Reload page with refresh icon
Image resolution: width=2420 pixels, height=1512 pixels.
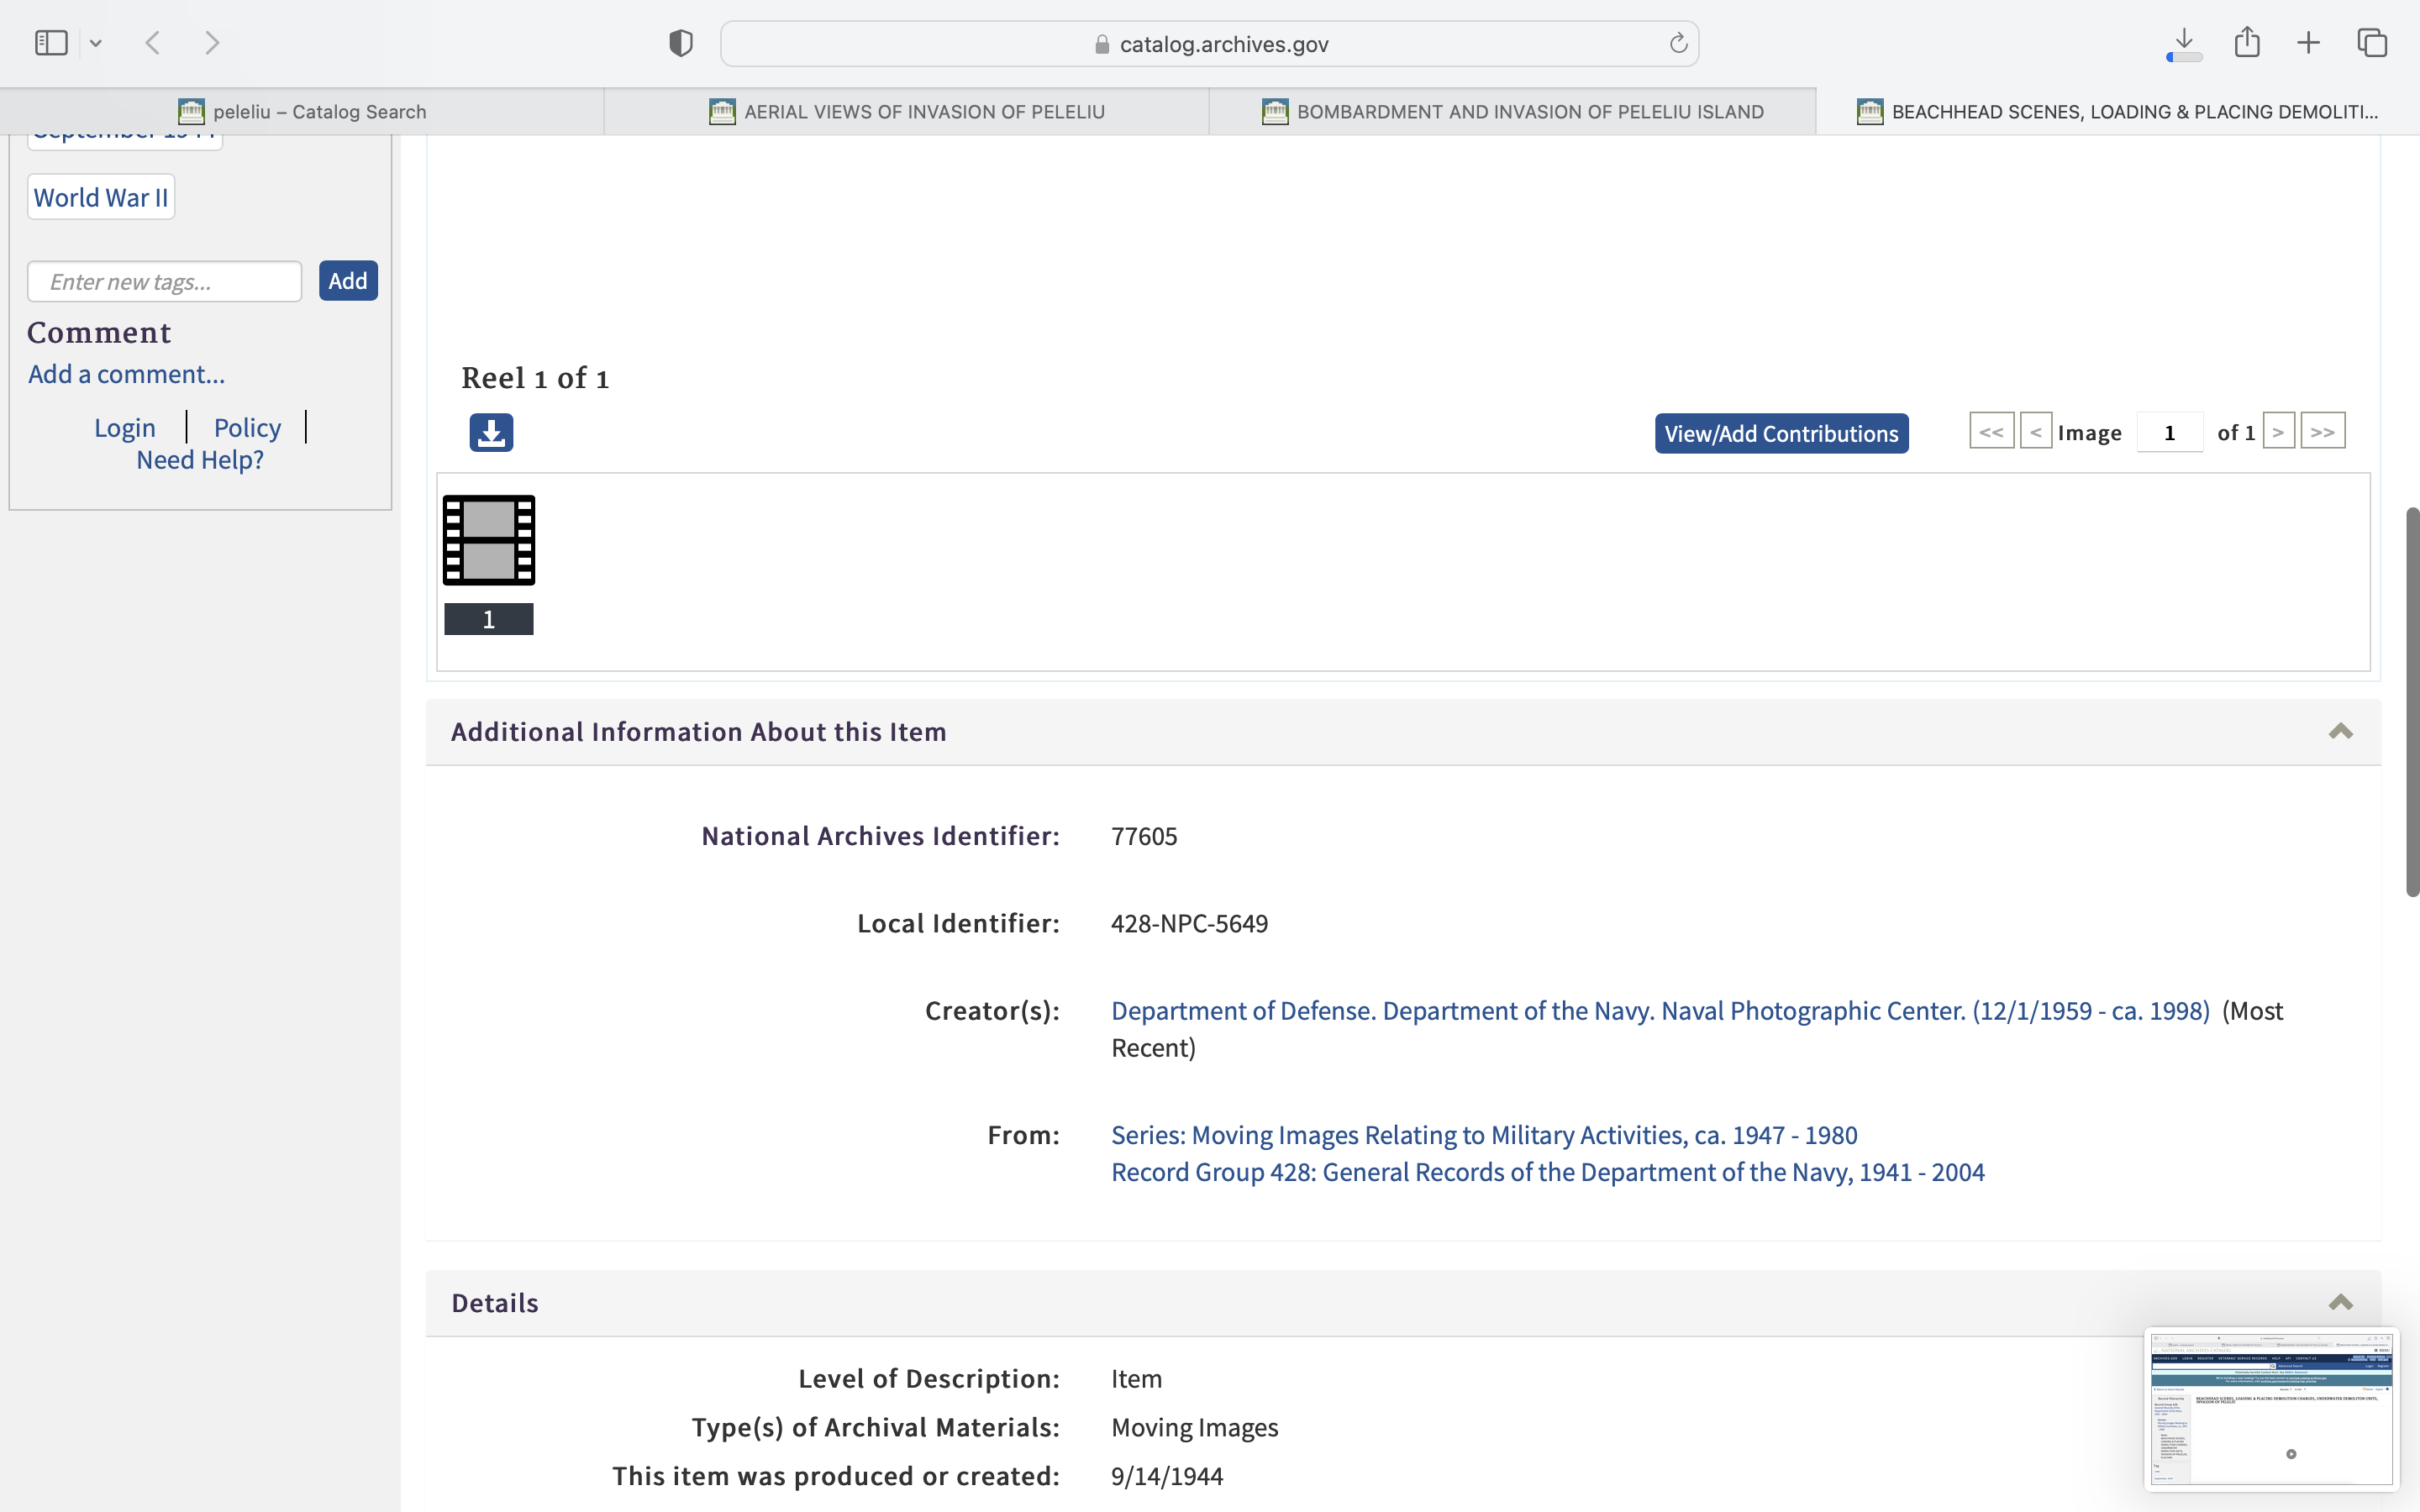[x=1678, y=43]
